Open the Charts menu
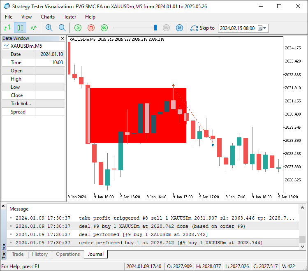Image resolution: width=308 pixels, height=271 pixels. pyautogui.click(x=48, y=17)
